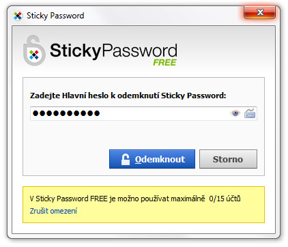Open the virtual keyboard icon

pyautogui.click(x=250, y=113)
